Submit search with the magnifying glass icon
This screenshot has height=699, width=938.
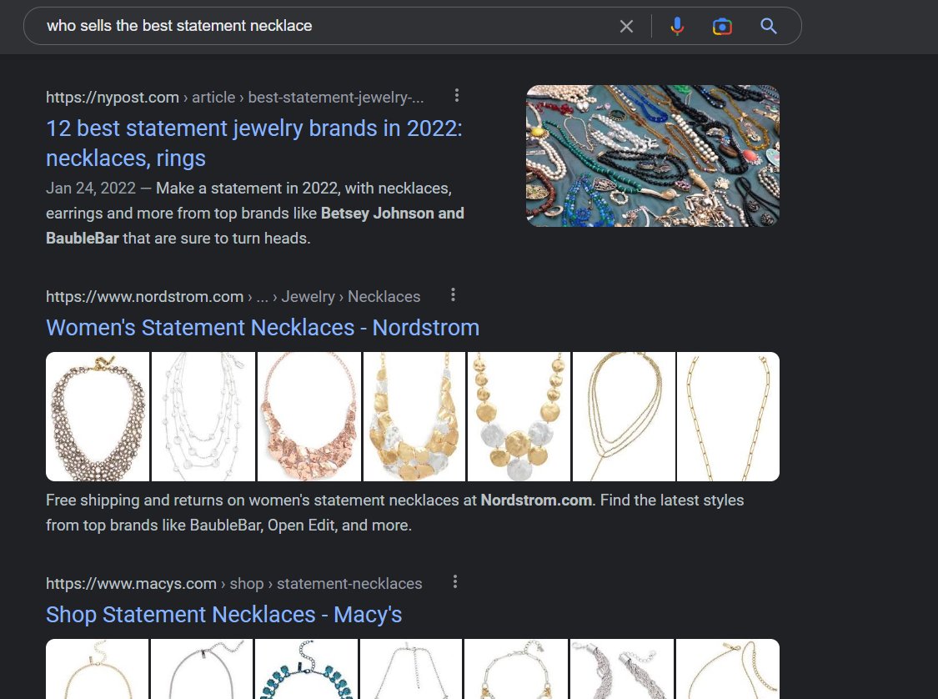tap(769, 27)
